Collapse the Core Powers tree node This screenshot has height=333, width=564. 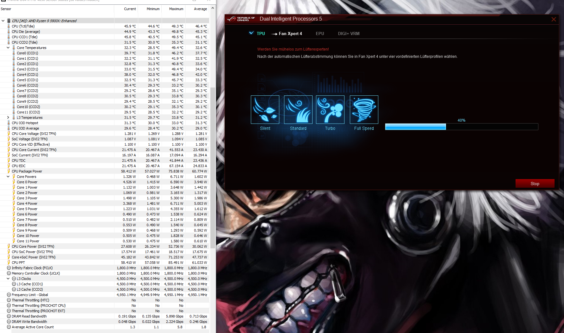pyautogui.click(x=8, y=177)
